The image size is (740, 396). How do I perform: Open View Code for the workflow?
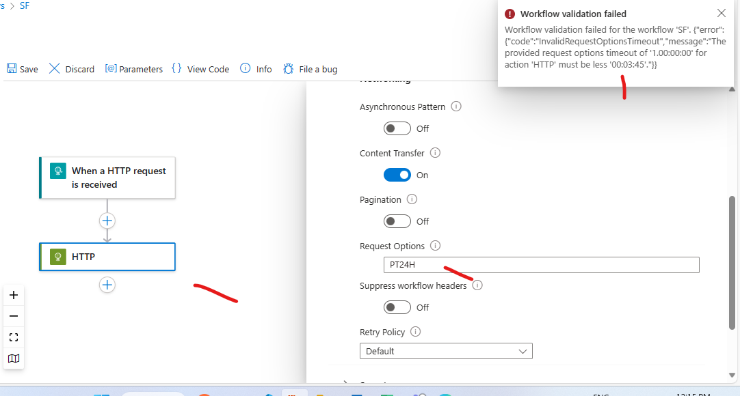tap(200, 68)
